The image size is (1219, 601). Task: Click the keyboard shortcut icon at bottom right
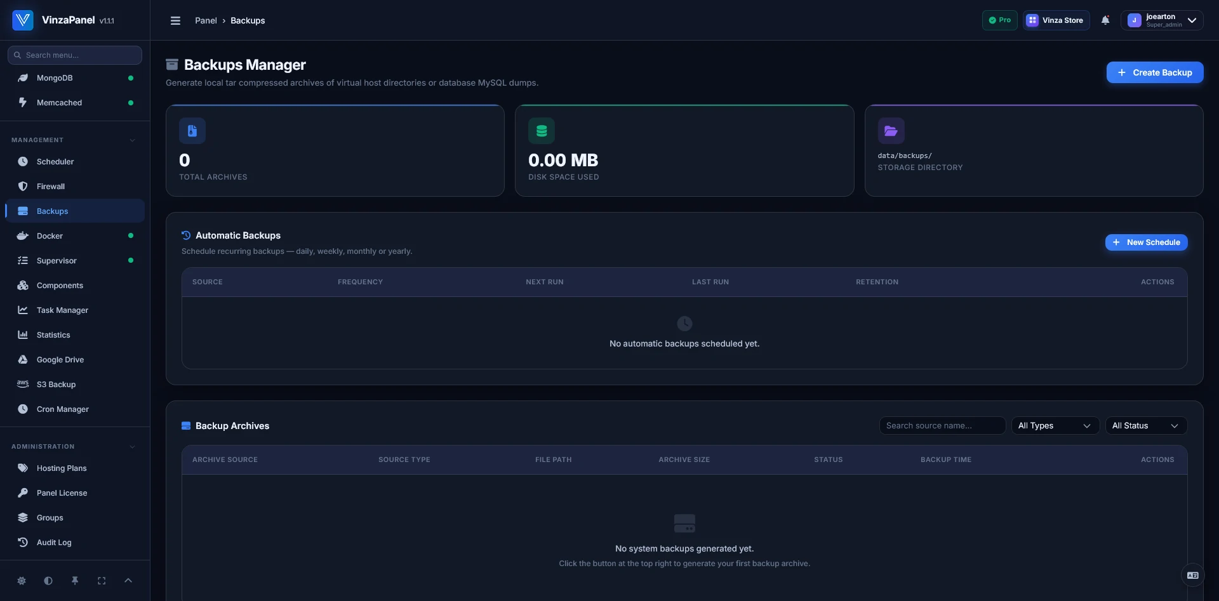pos(1192,576)
